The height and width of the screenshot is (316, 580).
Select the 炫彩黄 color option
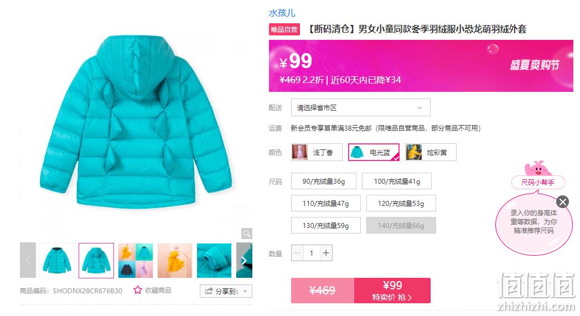(x=431, y=152)
